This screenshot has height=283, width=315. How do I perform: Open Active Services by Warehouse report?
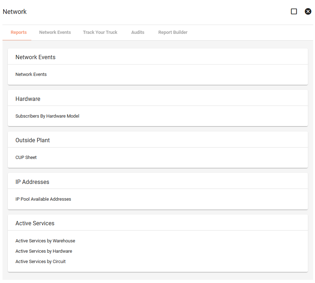tap(45, 241)
